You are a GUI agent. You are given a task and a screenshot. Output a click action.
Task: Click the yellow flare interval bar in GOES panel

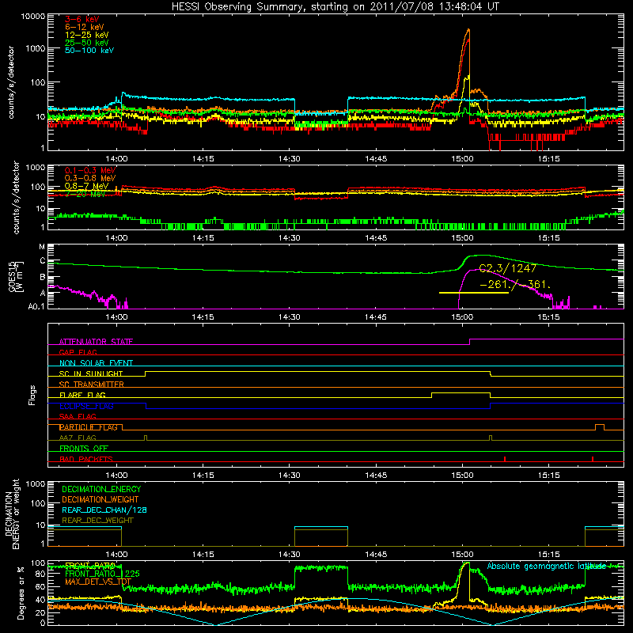click(473, 292)
